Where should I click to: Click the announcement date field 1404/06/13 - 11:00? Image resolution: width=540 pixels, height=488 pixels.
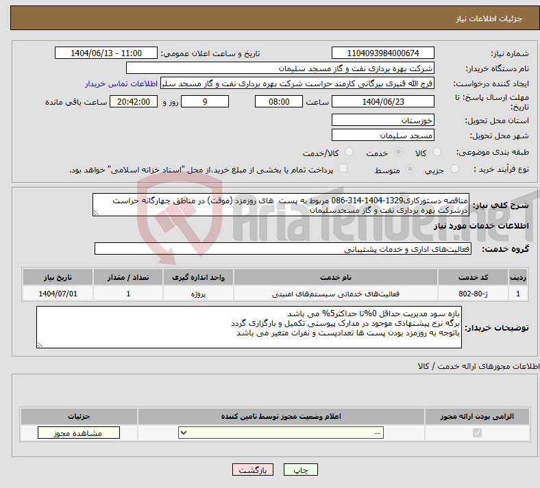coord(106,53)
